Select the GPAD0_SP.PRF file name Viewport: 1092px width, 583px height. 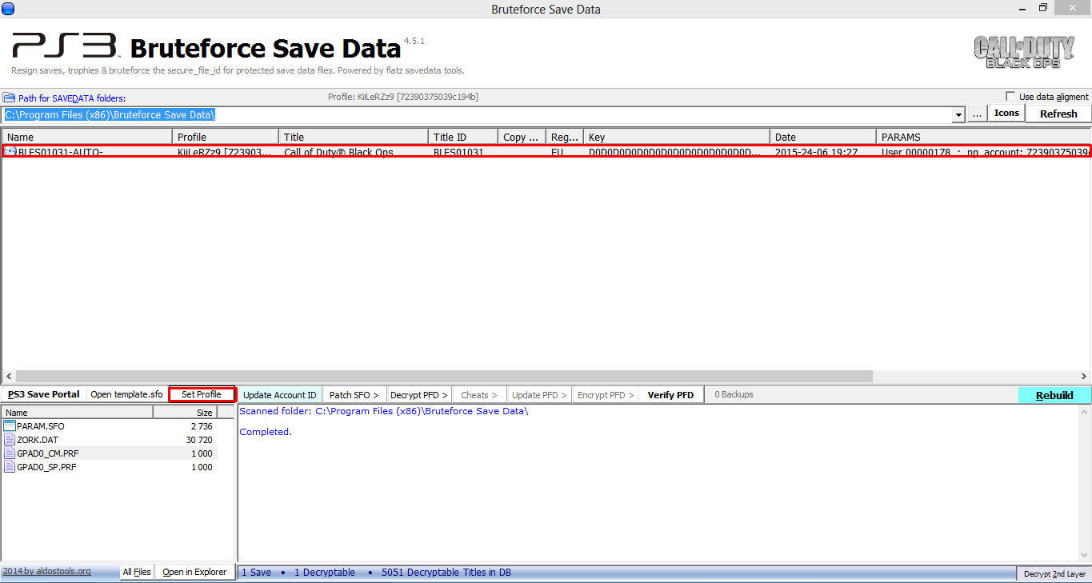pyautogui.click(x=47, y=467)
